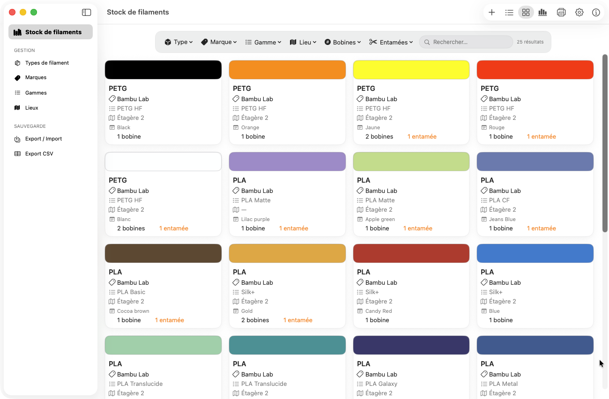
Task: Select the white Blanc color swatch
Action: point(163,162)
